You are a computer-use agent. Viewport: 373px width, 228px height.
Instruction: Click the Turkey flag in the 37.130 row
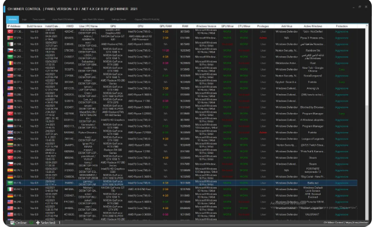[10, 31]
